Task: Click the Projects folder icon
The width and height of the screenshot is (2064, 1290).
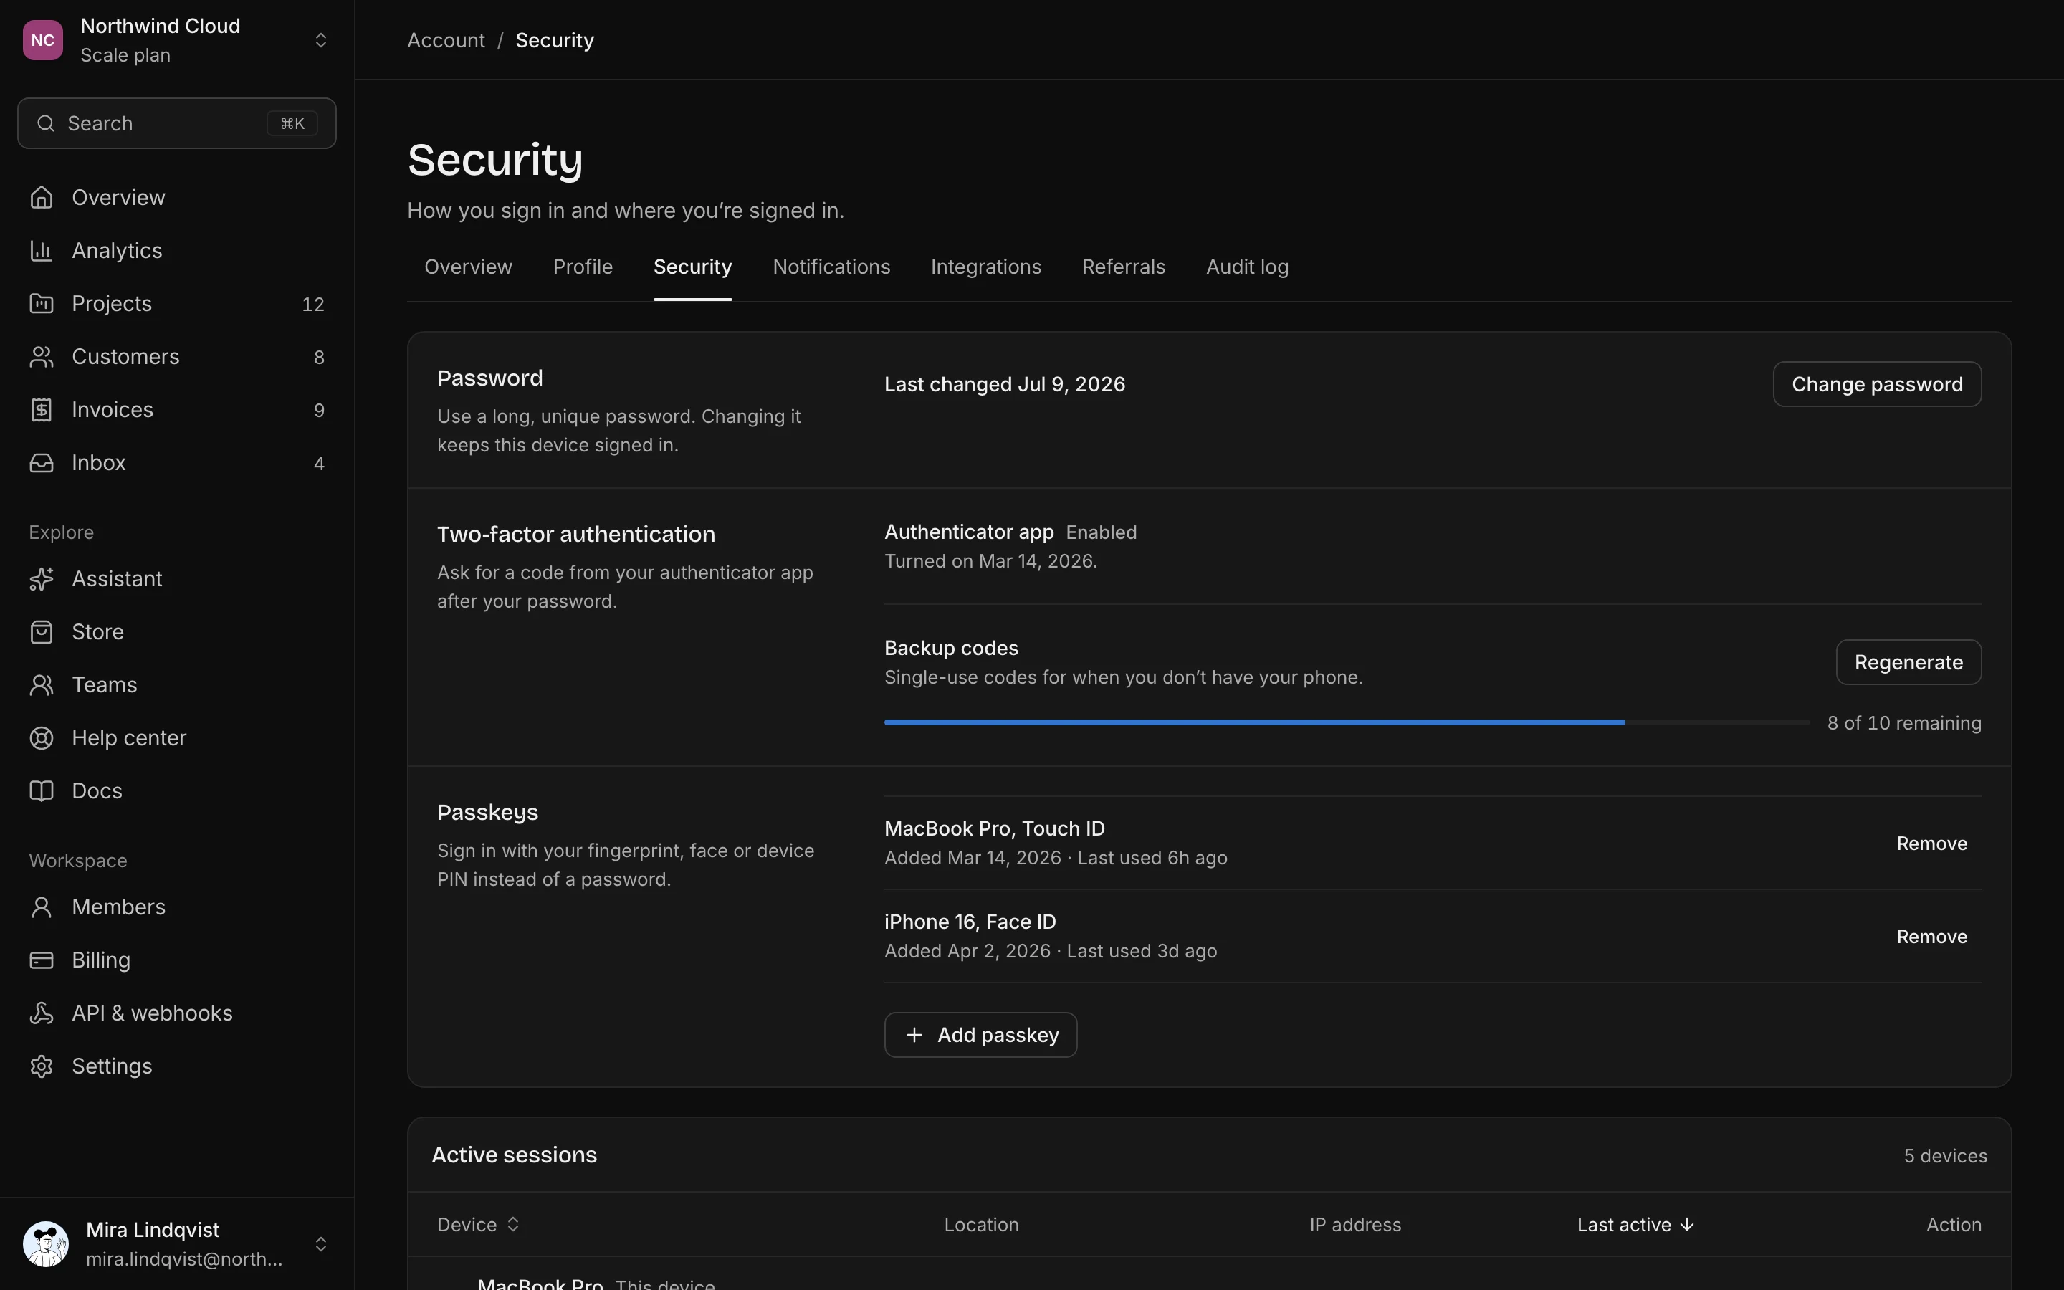Action: [41, 303]
